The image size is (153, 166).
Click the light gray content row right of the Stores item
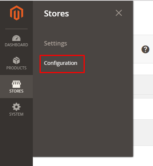(143, 85)
